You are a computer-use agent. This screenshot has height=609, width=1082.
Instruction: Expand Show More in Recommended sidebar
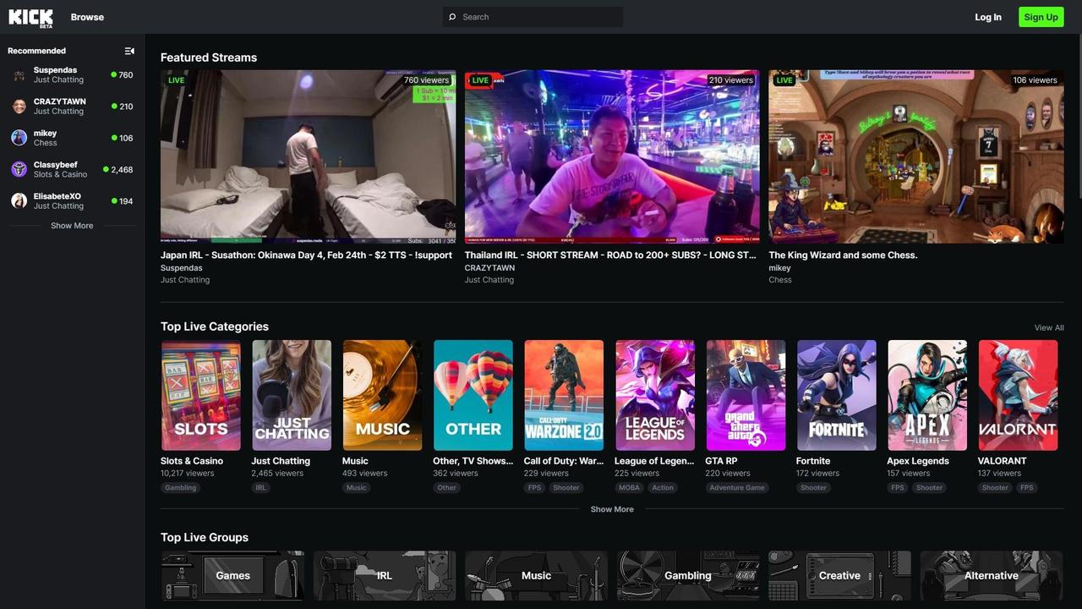click(72, 226)
